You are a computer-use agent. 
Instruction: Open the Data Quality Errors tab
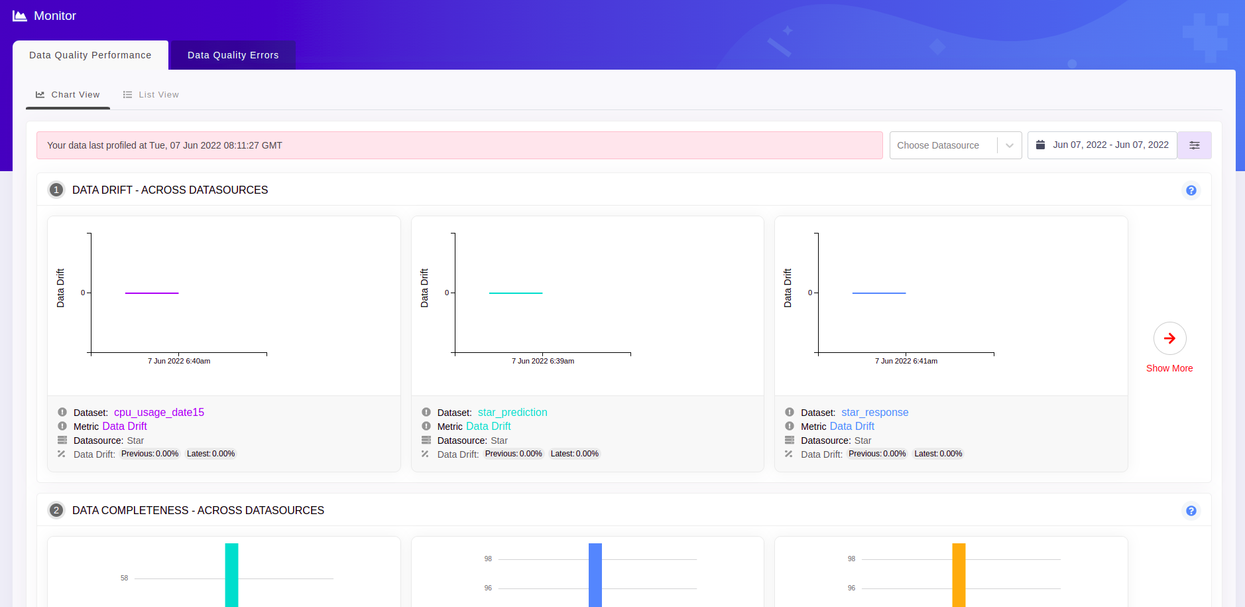233,55
